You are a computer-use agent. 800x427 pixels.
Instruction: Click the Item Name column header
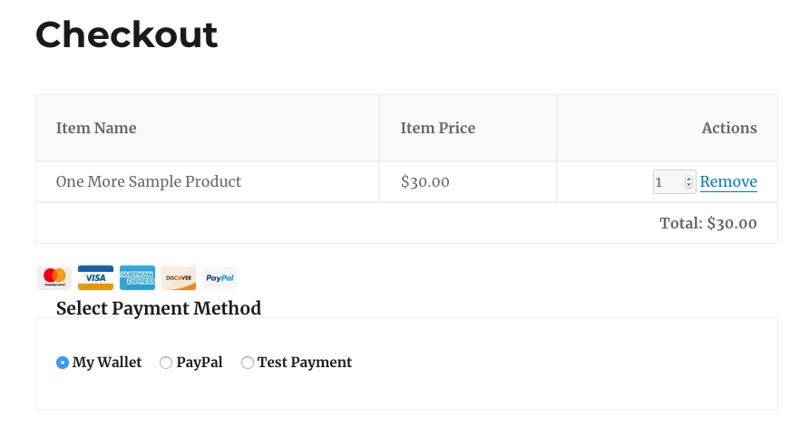96,128
